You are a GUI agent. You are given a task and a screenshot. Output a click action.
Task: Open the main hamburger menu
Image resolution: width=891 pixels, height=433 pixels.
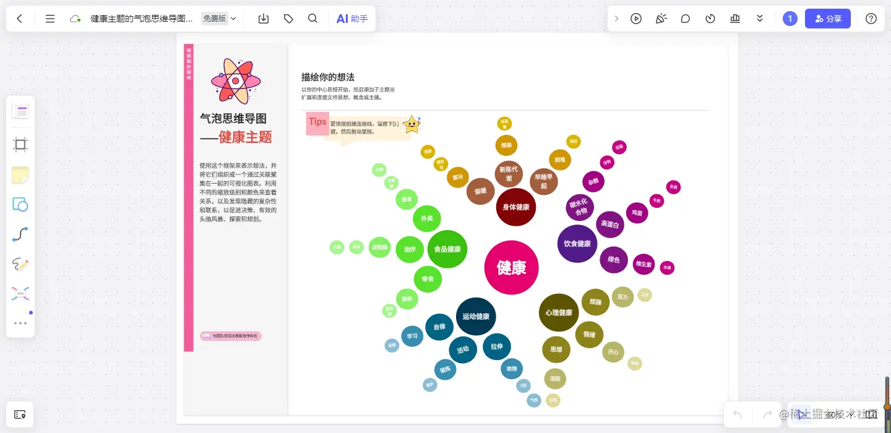(50, 19)
